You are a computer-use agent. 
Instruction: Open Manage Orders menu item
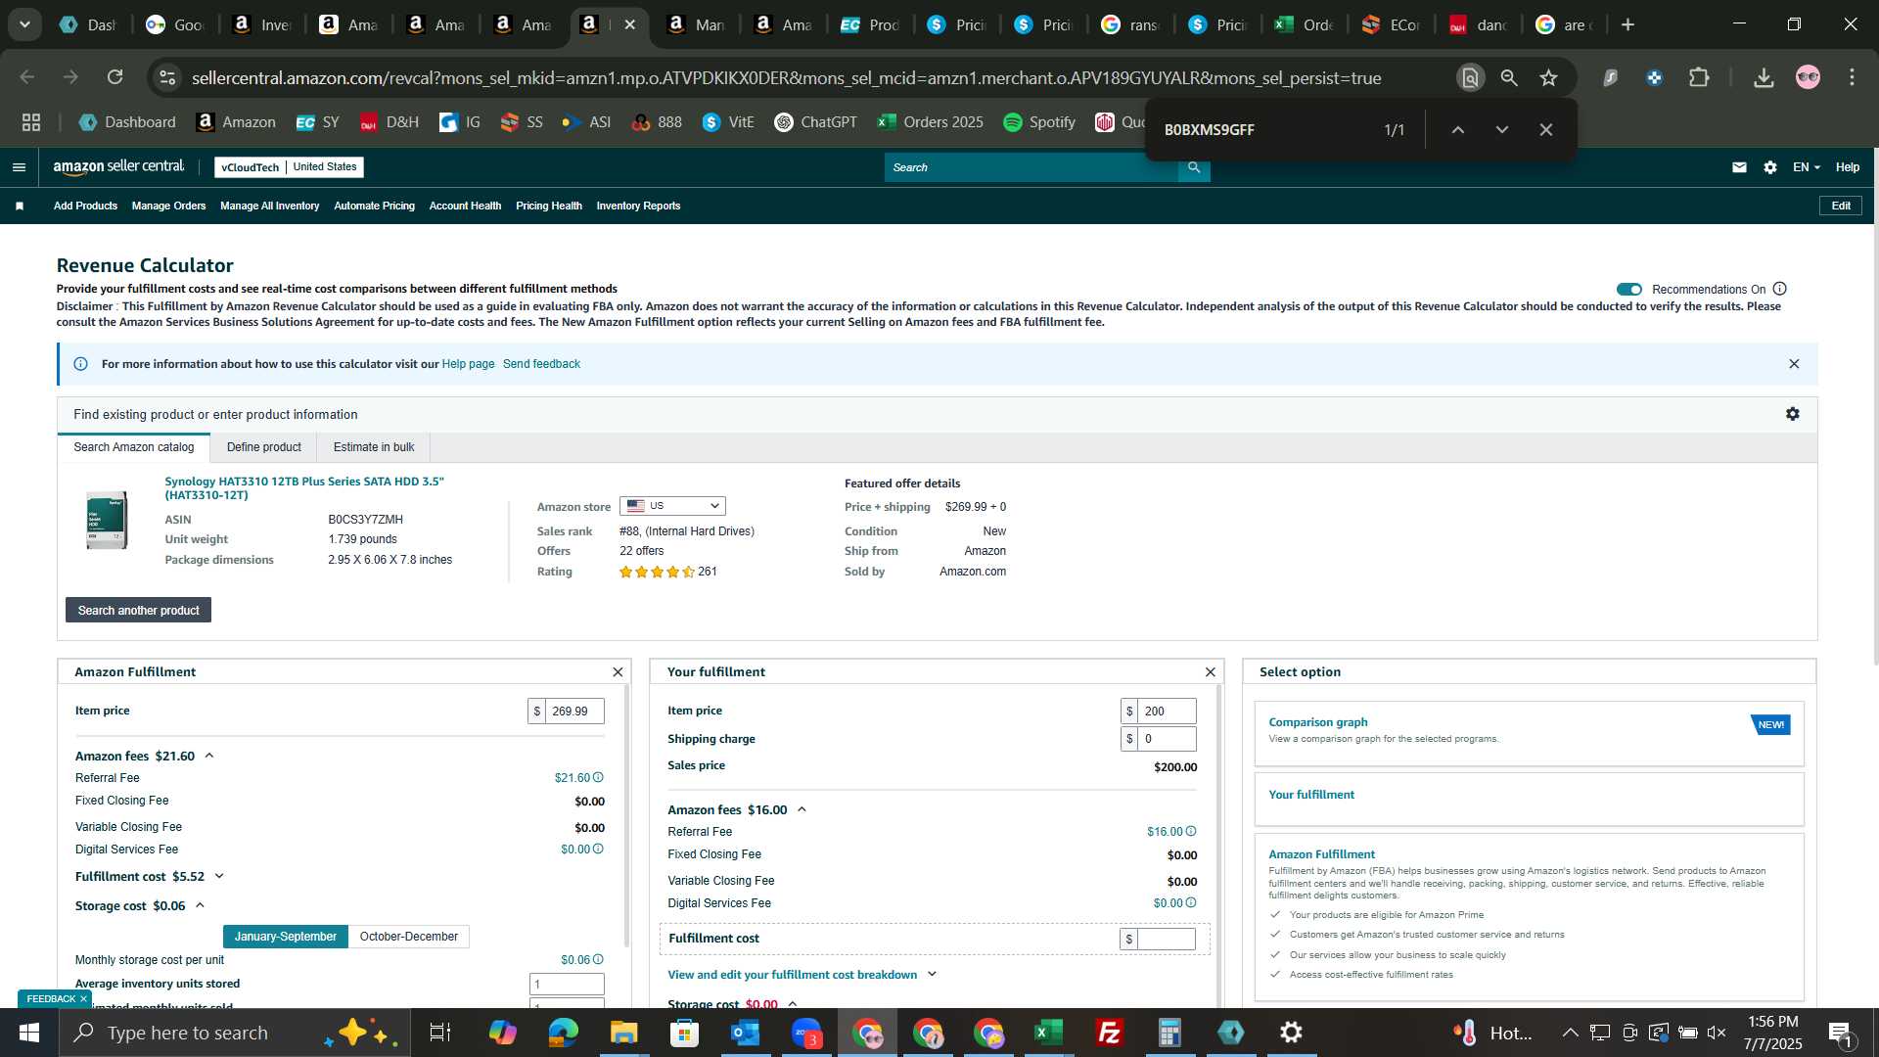[x=168, y=207]
